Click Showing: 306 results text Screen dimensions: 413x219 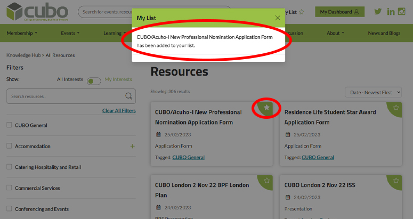[x=170, y=91]
